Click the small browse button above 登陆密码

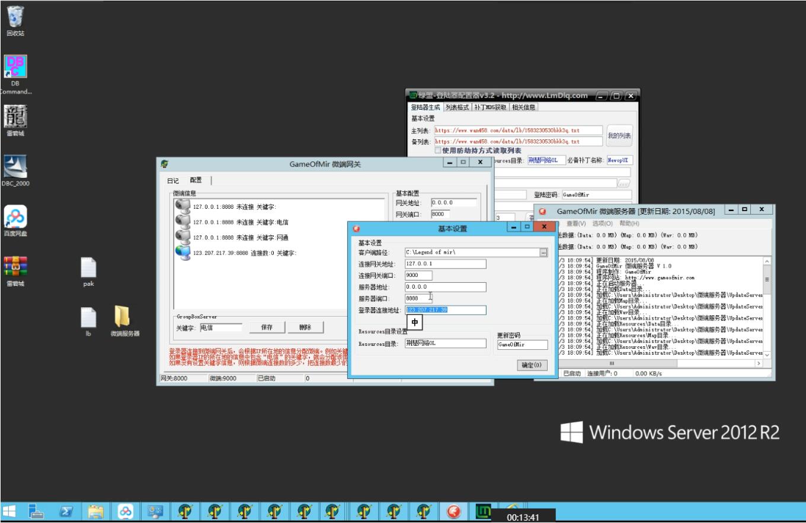[x=623, y=184]
